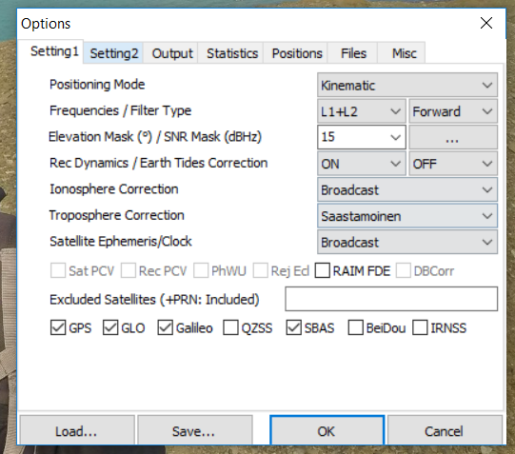
Task: Switch to the Misc tab
Action: point(404,53)
